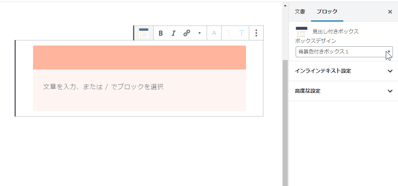Open the more rich text controls arrow
The height and width of the screenshot is (186, 398).
(200, 33)
